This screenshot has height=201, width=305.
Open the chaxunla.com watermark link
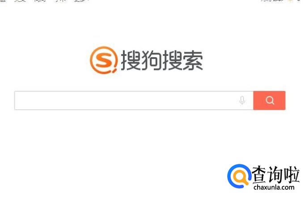click(x=274, y=188)
